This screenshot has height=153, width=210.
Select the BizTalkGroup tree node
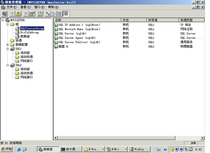point(30,32)
